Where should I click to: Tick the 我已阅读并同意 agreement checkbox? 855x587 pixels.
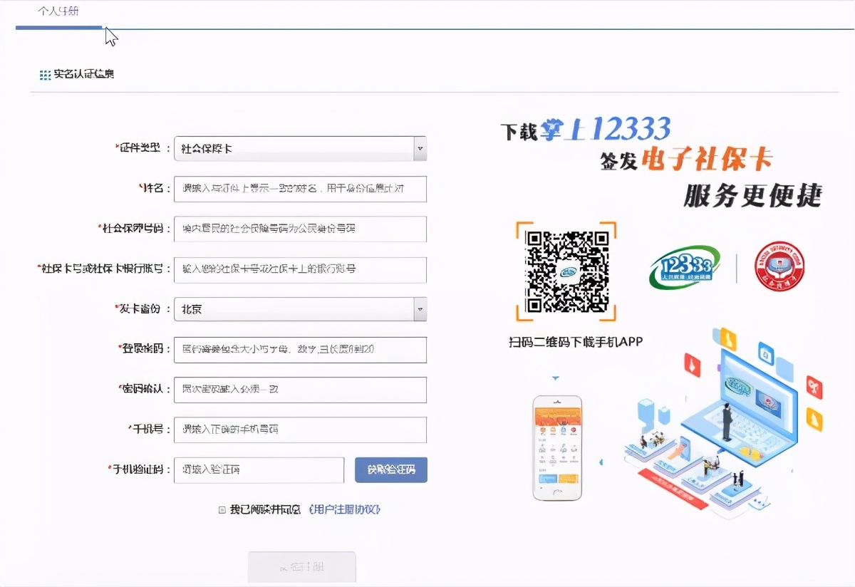(222, 509)
